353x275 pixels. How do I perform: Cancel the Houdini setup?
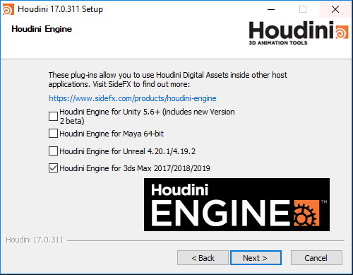click(316, 258)
